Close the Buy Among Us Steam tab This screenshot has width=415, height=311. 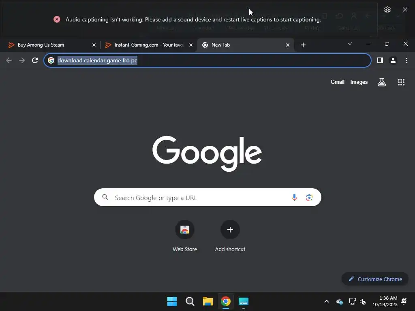tap(94, 45)
